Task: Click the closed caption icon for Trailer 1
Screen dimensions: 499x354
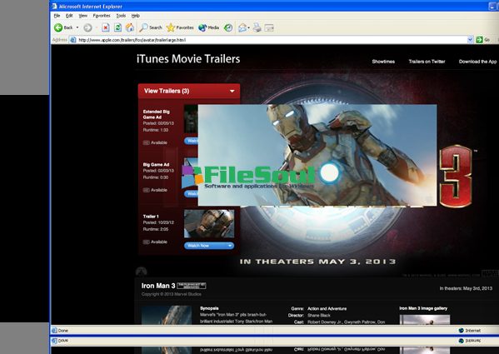Action: tap(146, 242)
